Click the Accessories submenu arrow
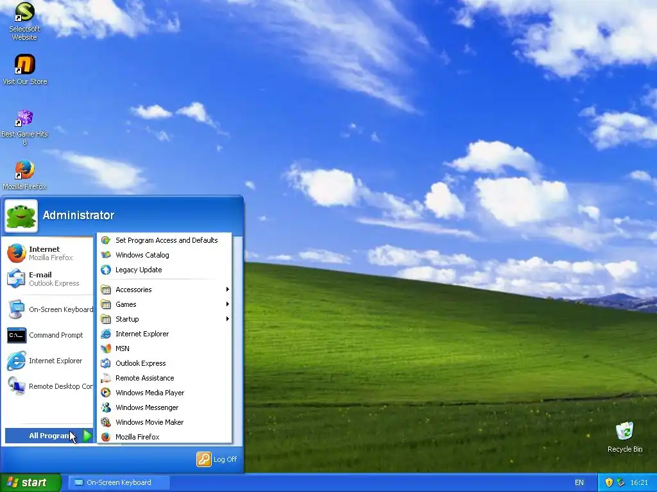This screenshot has width=657, height=492. (227, 290)
